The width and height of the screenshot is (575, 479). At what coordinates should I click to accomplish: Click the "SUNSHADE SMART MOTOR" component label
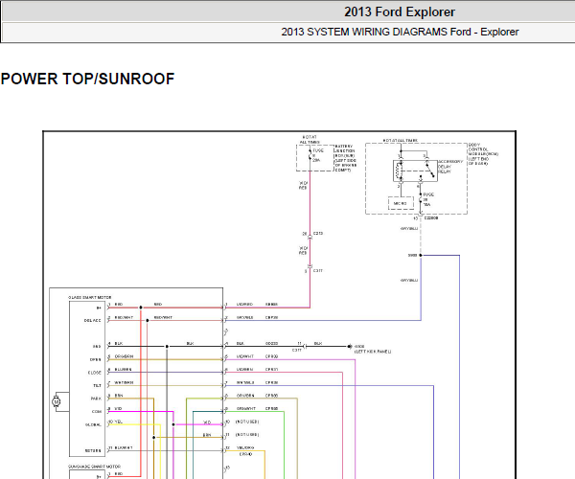tap(94, 467)
